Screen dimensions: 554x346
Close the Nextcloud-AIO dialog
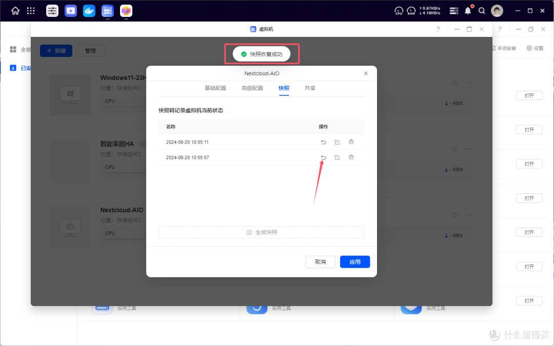pyautogui.click(x=366, y=73)
